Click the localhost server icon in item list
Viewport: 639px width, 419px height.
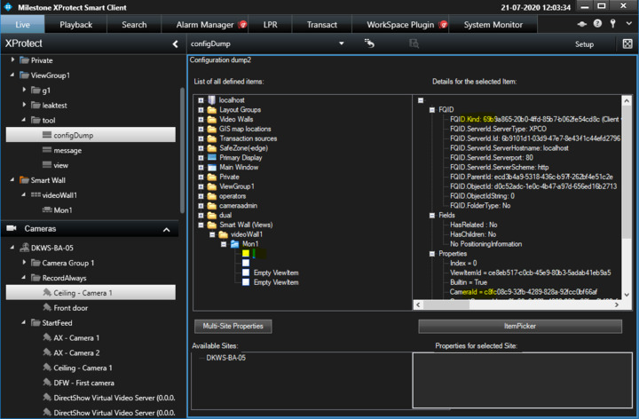pyautogui.click(x=211, y=100)
